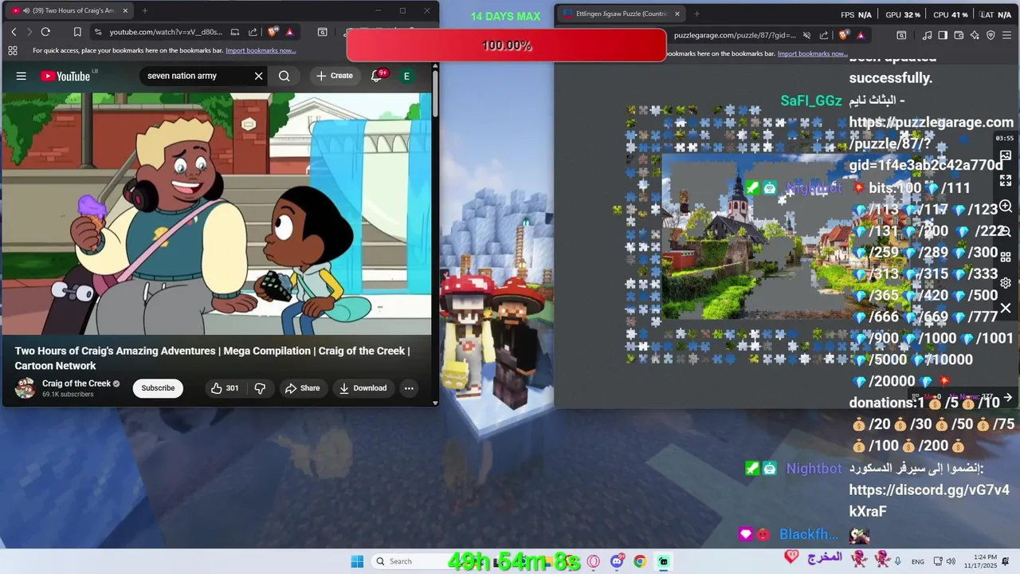Viewport: 1020px width, 574px height.
Task: Click the microphone icon in system tray
Action: click(898, 561)
